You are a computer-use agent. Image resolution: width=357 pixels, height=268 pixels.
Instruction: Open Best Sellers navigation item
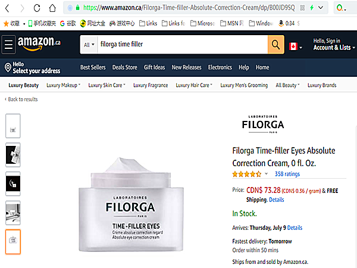point(93,67)
